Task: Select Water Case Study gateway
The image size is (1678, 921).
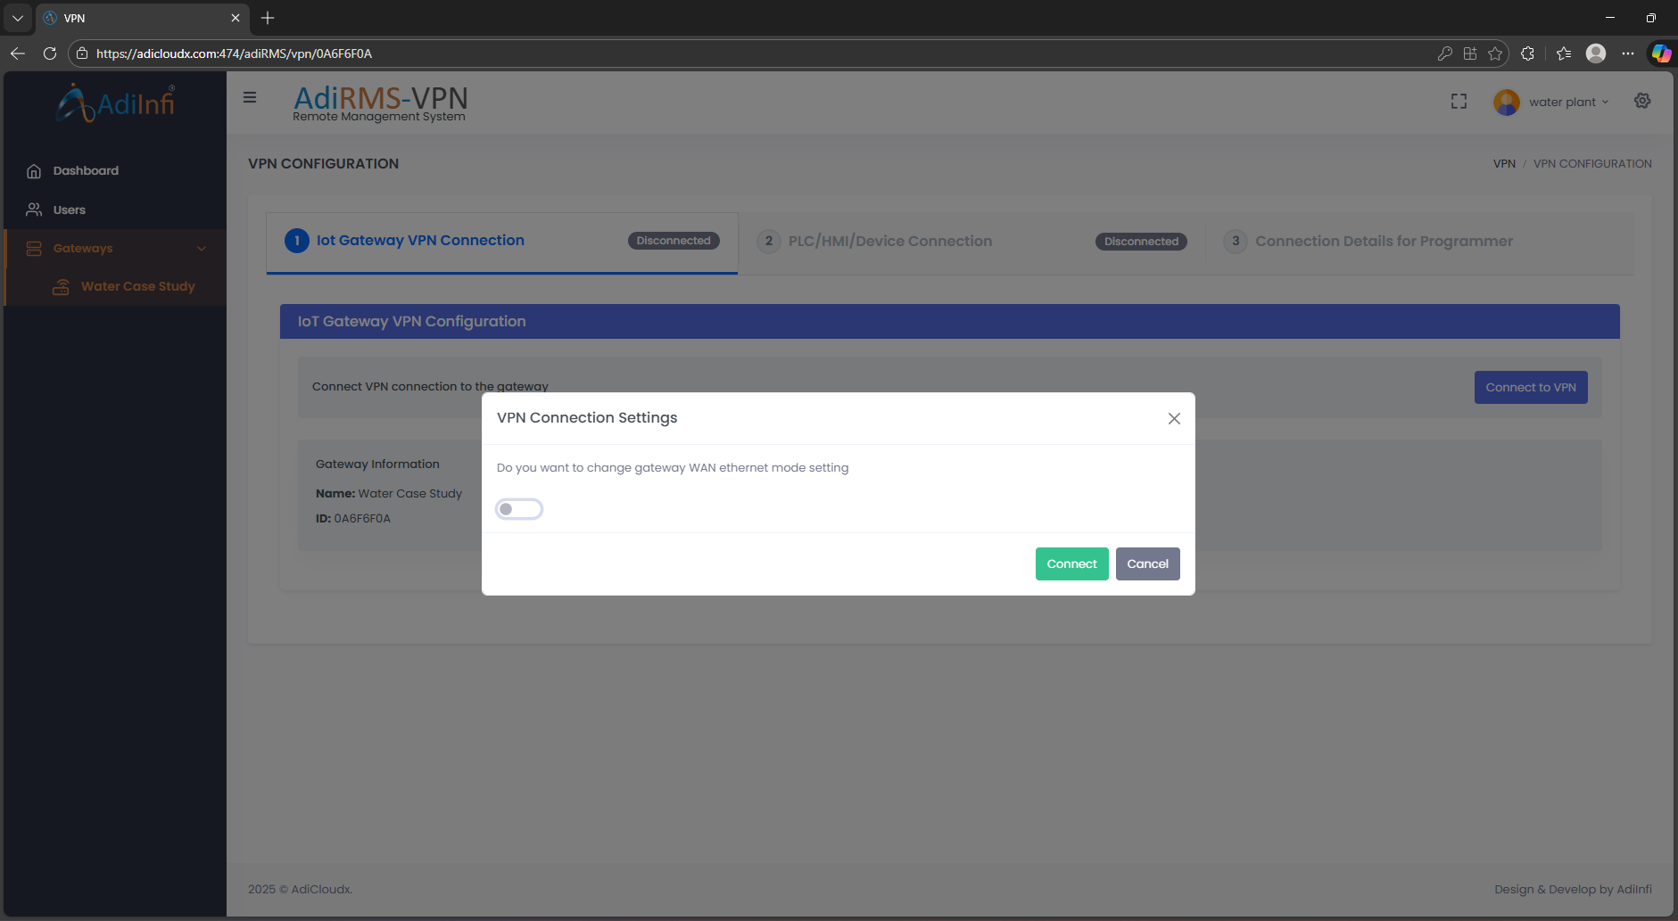Action: [137, 286]
